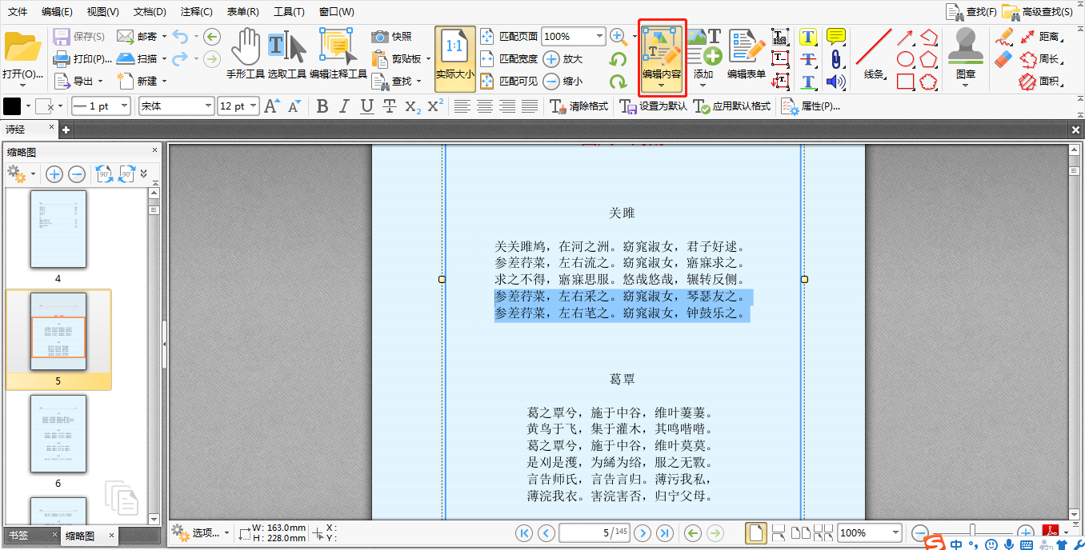Toggle Bold text formatting
The height and width of the screenshot is (550, 1085).
322,106
